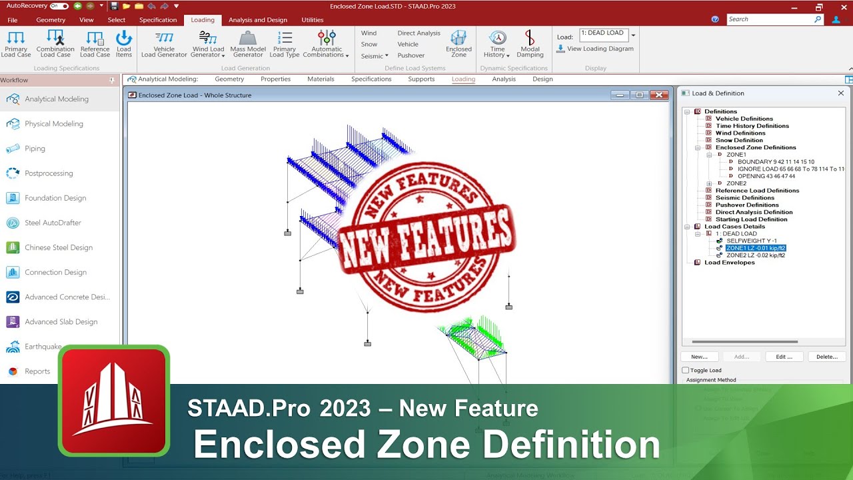Click the Delete... button
853x480 pixels.
[x=827, y=357]
